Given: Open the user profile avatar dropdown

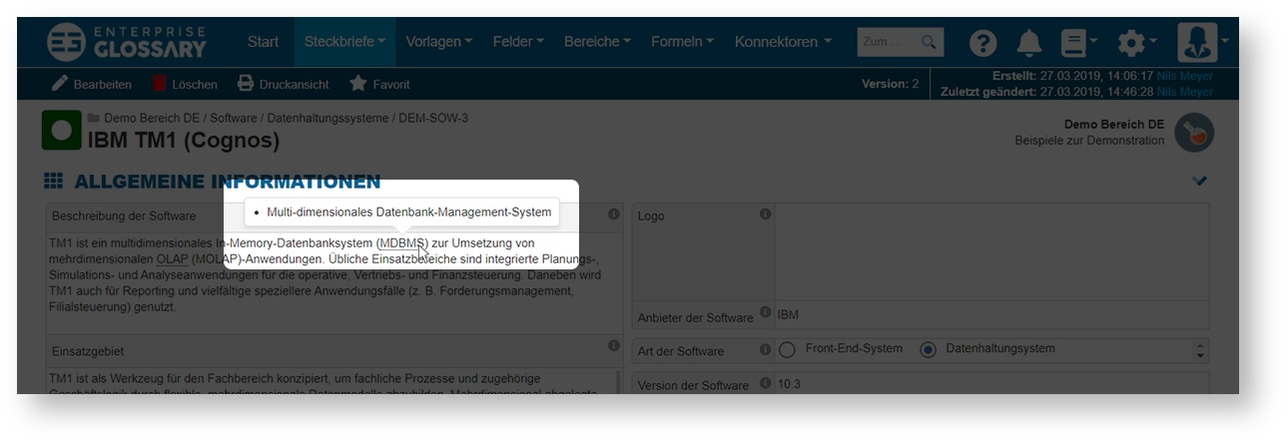Looking at the screenshot, I should (x=1201, y=43).
